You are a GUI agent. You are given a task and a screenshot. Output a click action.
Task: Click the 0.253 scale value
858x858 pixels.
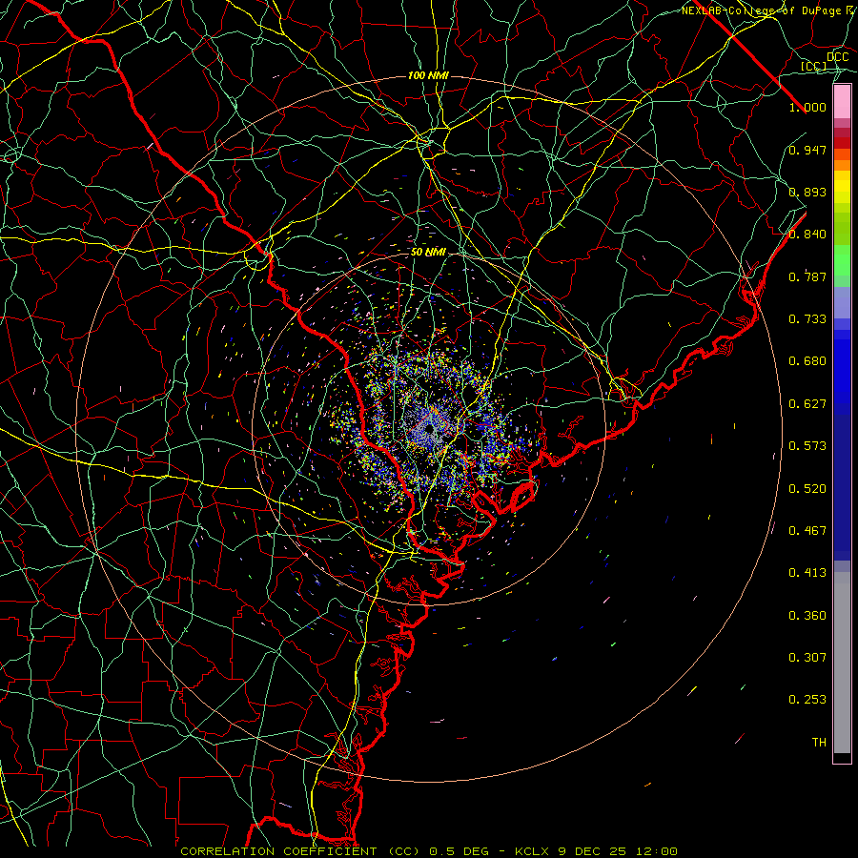point(807,700)
